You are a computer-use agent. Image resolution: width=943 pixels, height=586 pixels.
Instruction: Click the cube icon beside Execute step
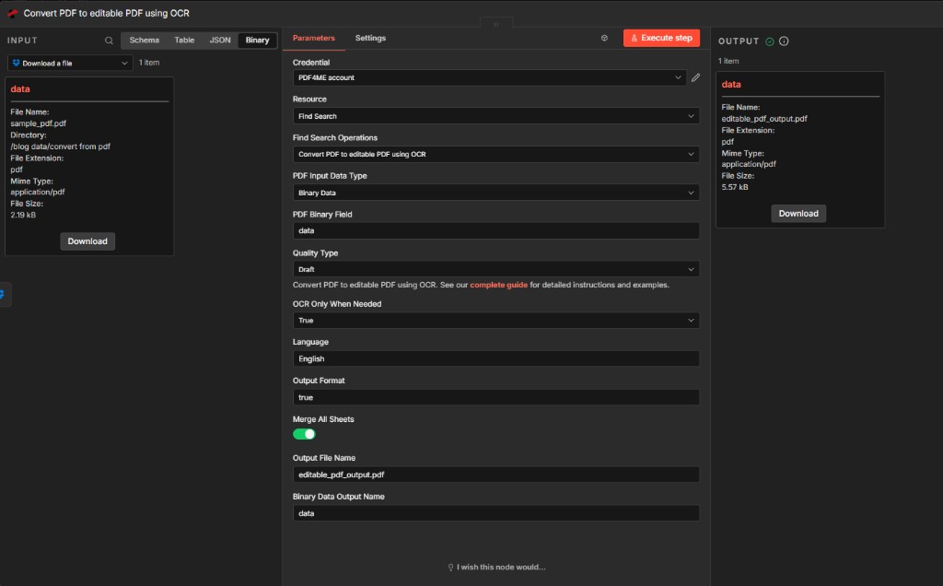point(604,39)
